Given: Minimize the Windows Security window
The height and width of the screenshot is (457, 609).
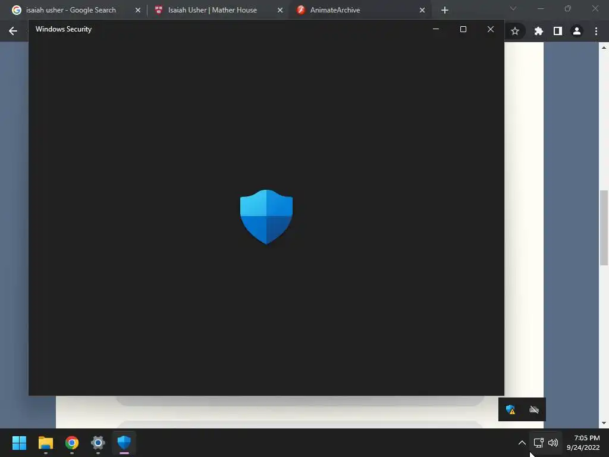Looking at the screenshot, I should tap(436, 29).
